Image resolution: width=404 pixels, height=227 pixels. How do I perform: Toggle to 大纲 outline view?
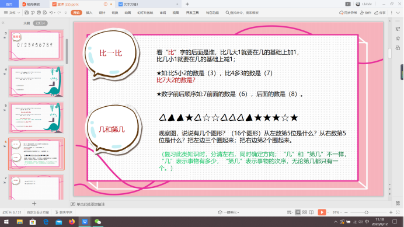pos(26,23)
